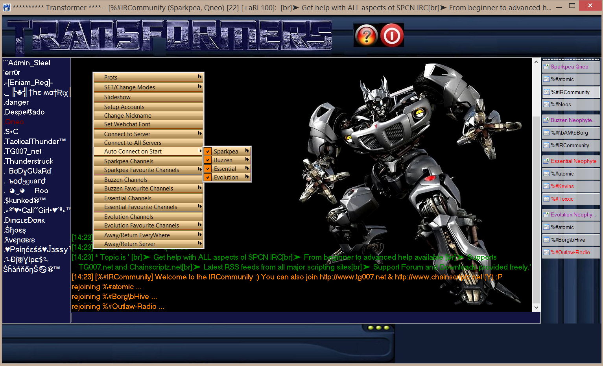Viewport: 603px width, 366px height.
Task: Toggle the Buzzen auto connect checkbox
Action: [x=208, y=160]
